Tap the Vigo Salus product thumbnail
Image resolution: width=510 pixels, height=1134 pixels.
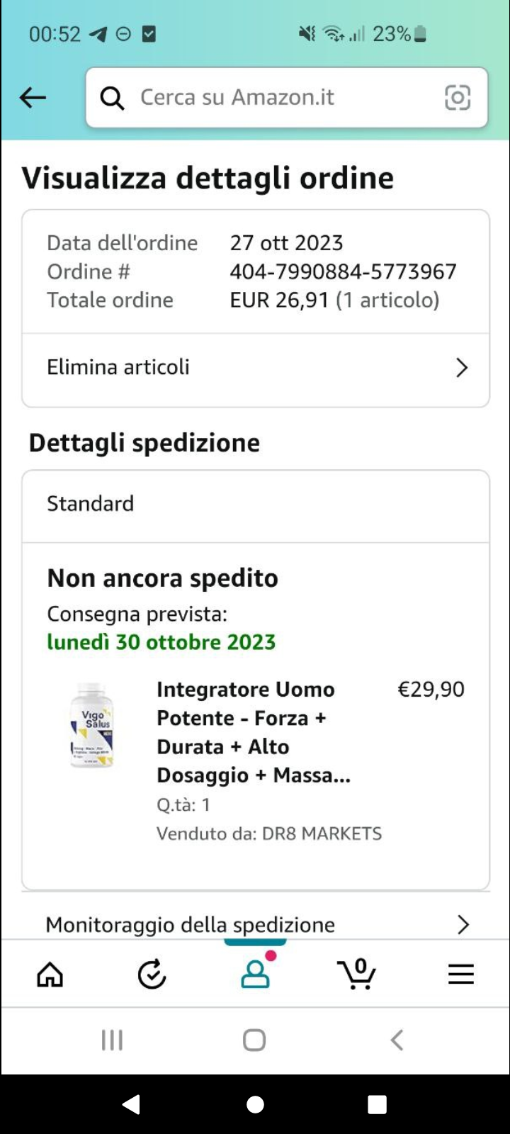click(92, 725)
